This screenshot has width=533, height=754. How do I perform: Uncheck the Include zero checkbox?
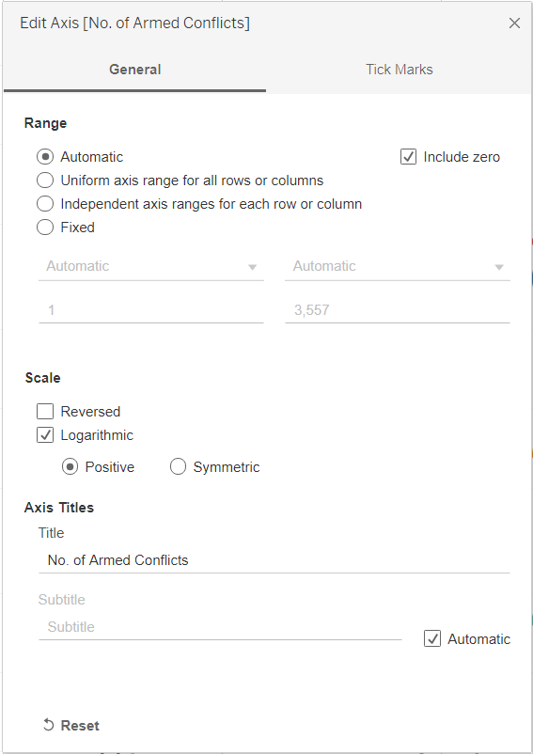tap(408, 157)
